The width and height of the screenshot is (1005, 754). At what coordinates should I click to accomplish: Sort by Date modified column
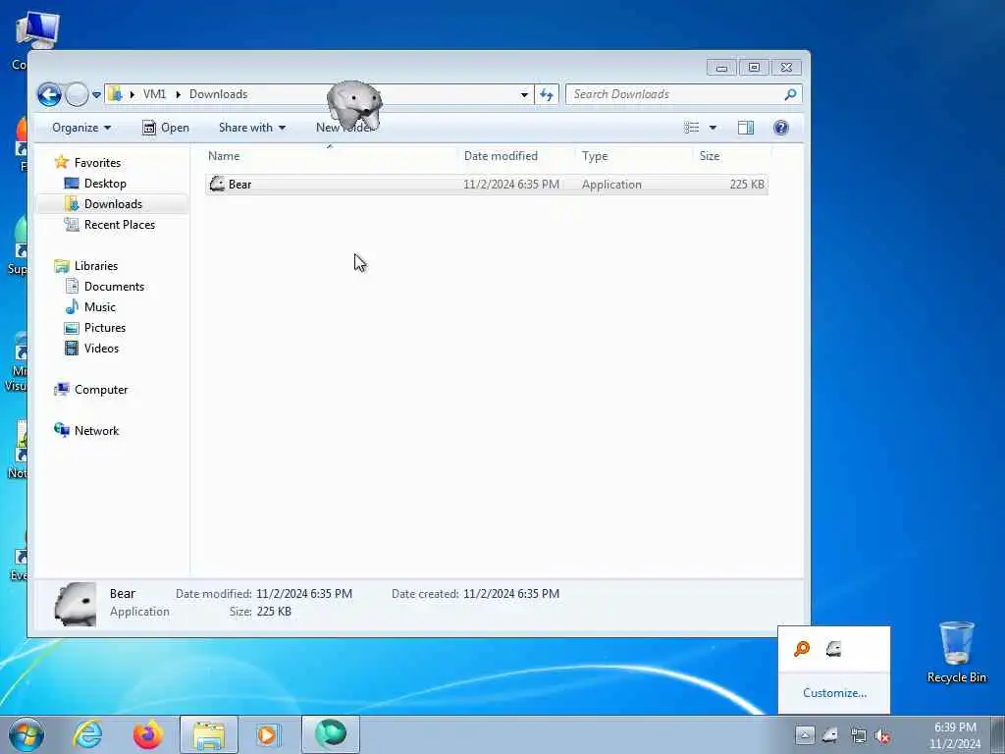click(x=501, y=156)
